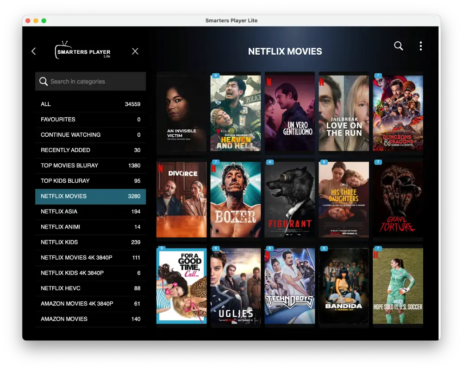Open the AMAZON MOVIES category
Image resolution: width=463 pixels, height=370 pixels.
click(x=90, y=319)
